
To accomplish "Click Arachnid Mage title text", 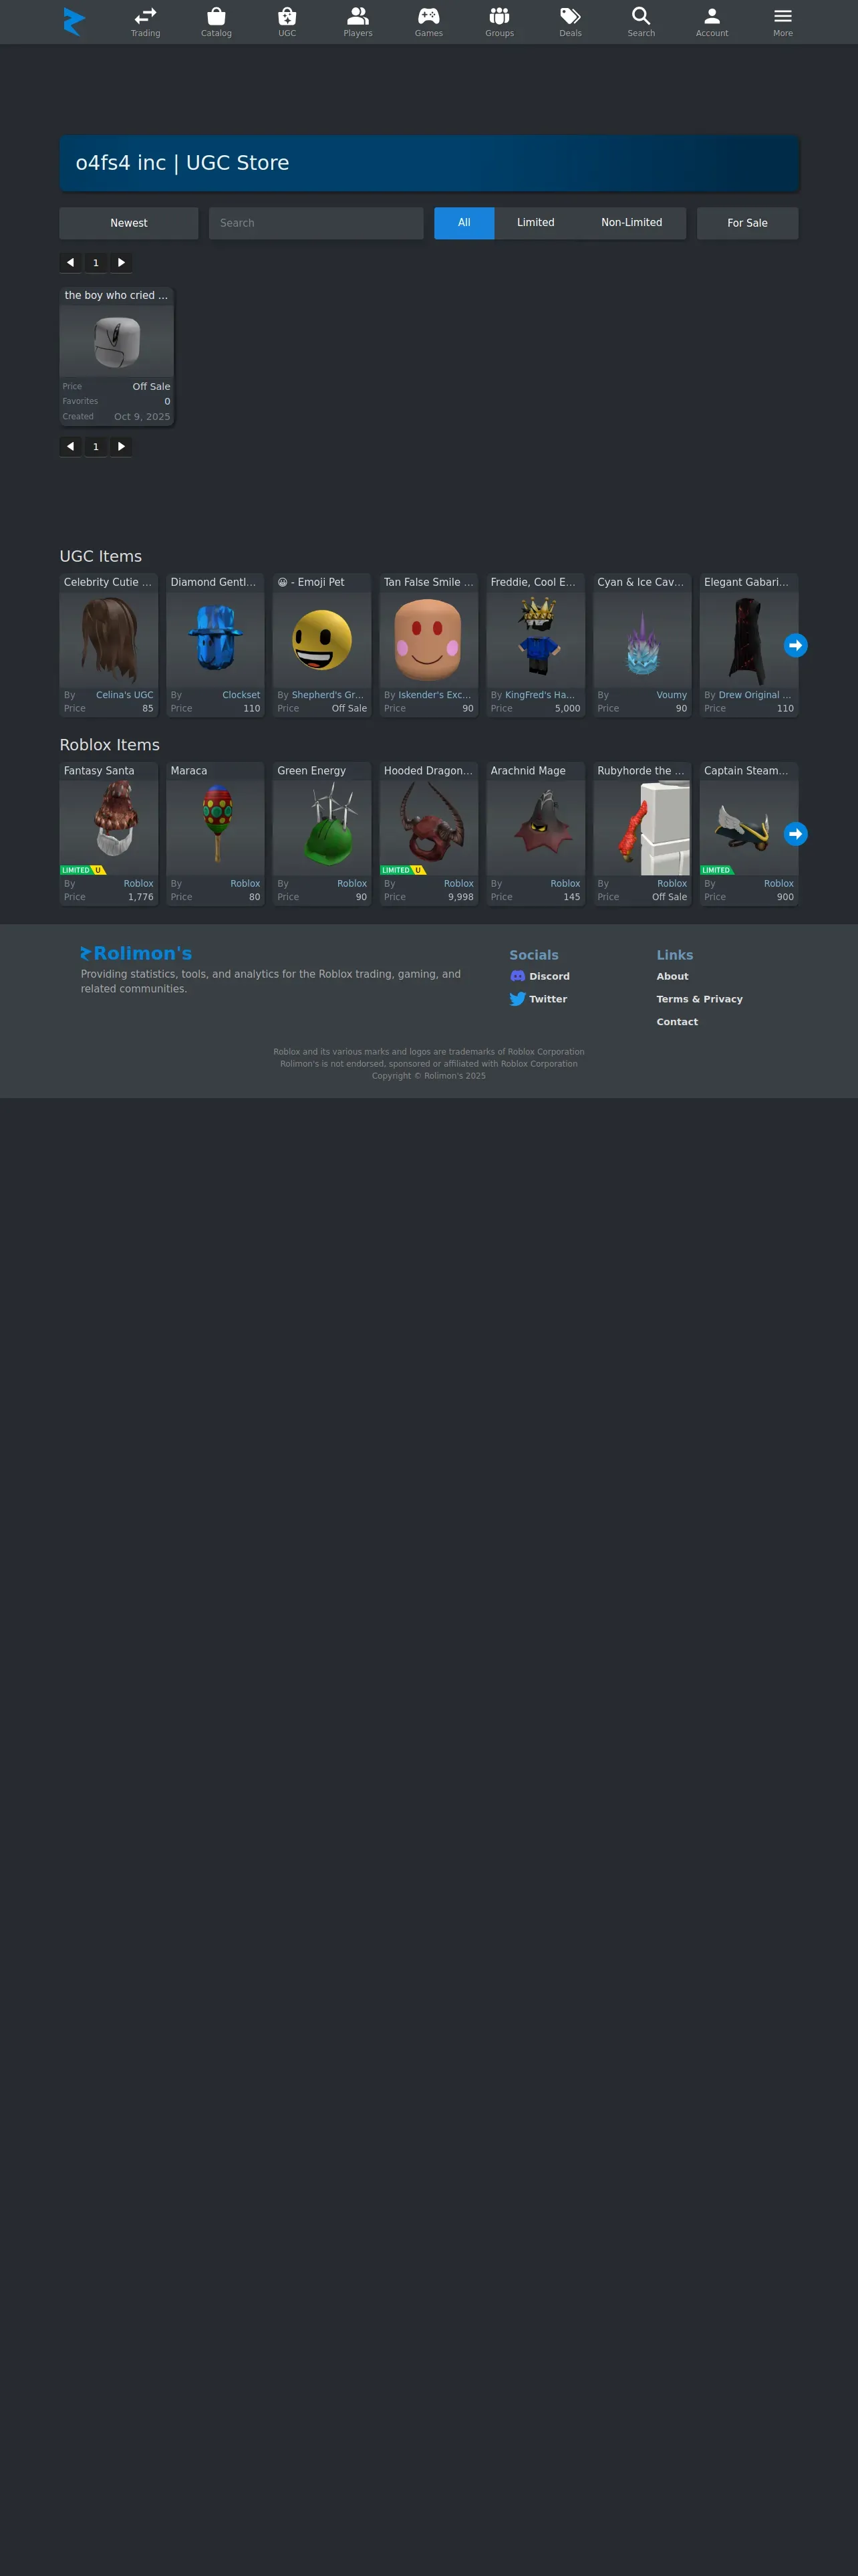I will click(x=527, y=771).
